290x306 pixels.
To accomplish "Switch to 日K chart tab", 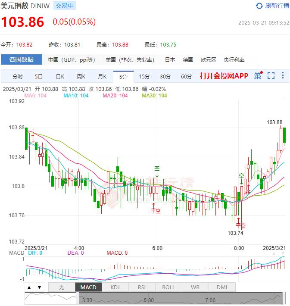I will coord(60,77).
